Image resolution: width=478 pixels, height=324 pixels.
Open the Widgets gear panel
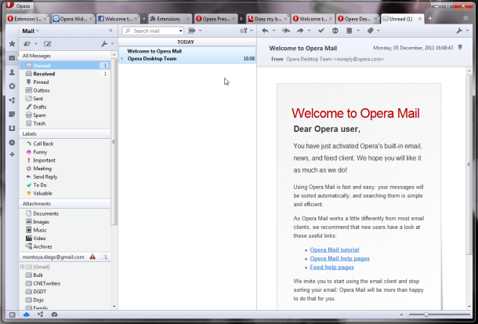coord(12,86)
